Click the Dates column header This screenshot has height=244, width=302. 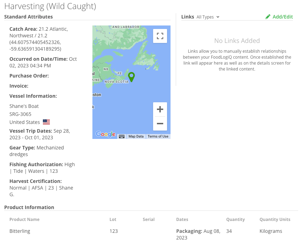182,219
